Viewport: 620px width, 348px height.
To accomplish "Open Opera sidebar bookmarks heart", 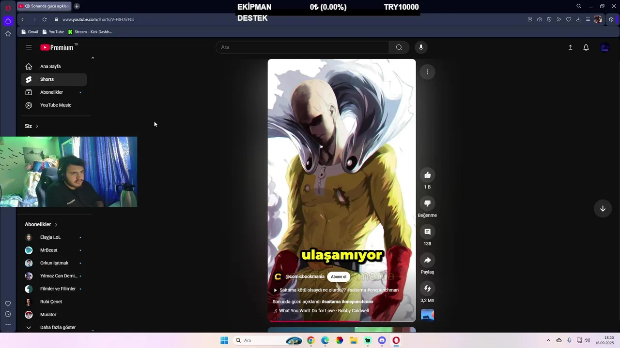I will [8, 304].
